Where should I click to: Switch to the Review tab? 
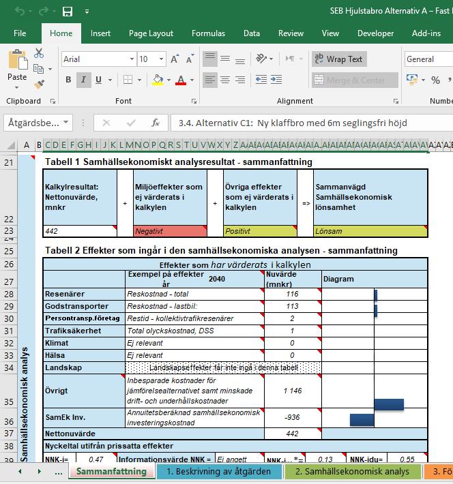coord(291,33)
